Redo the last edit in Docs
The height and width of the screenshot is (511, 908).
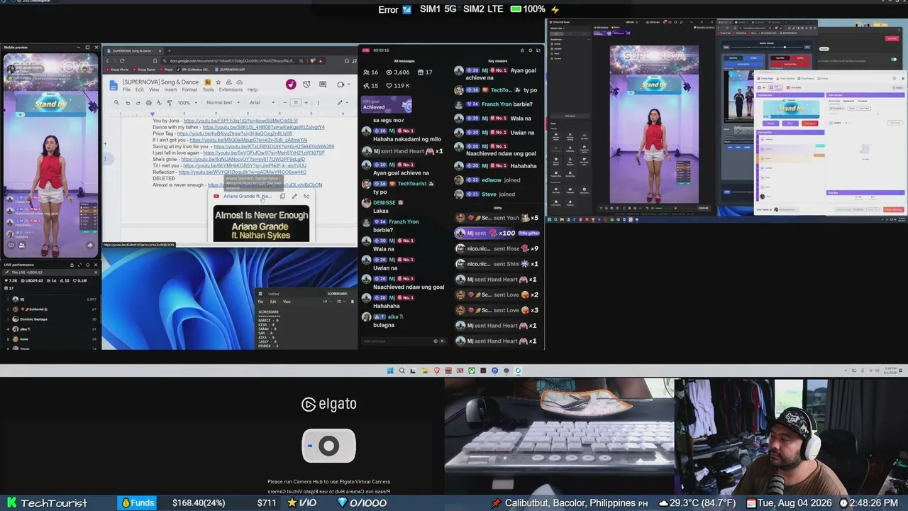coord(138,103)
